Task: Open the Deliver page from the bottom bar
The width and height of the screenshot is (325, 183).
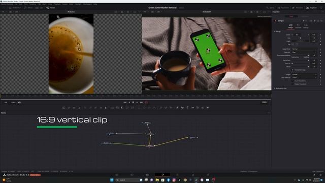Action: coord(208,175)
